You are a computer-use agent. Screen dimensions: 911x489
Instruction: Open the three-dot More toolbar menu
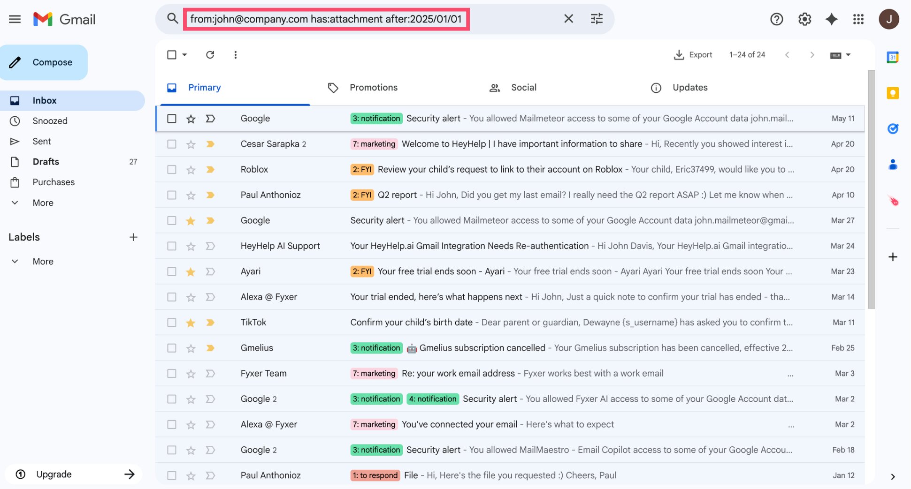236,55
